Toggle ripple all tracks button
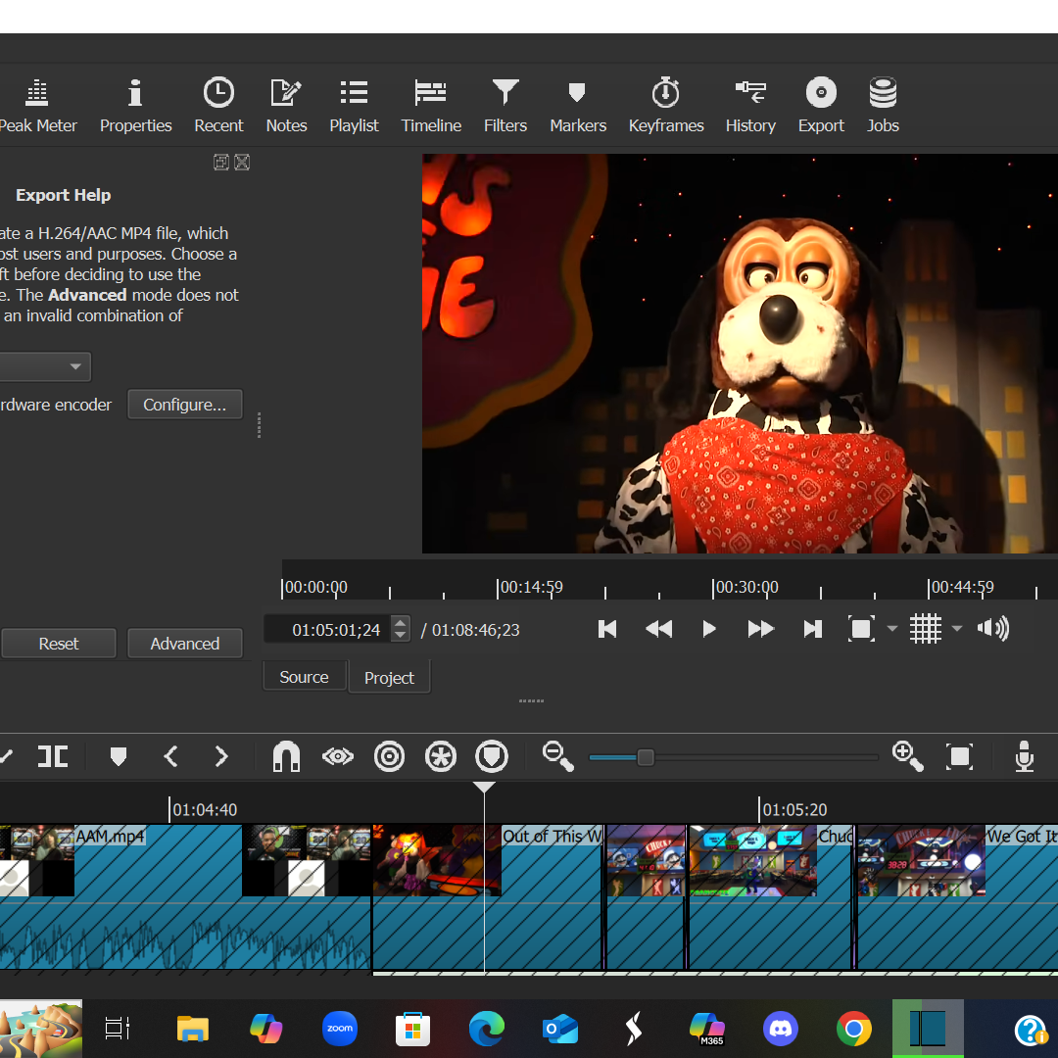Image resolution: width=1058 pixels, height=1058 pixels. click(x=441, y=756)
